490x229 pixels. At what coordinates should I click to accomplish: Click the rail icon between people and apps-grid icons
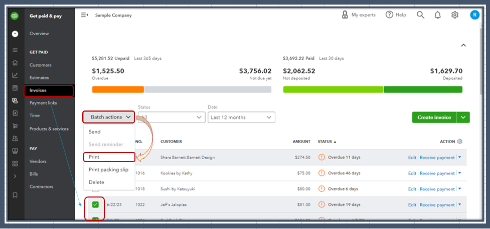(15, 151)
